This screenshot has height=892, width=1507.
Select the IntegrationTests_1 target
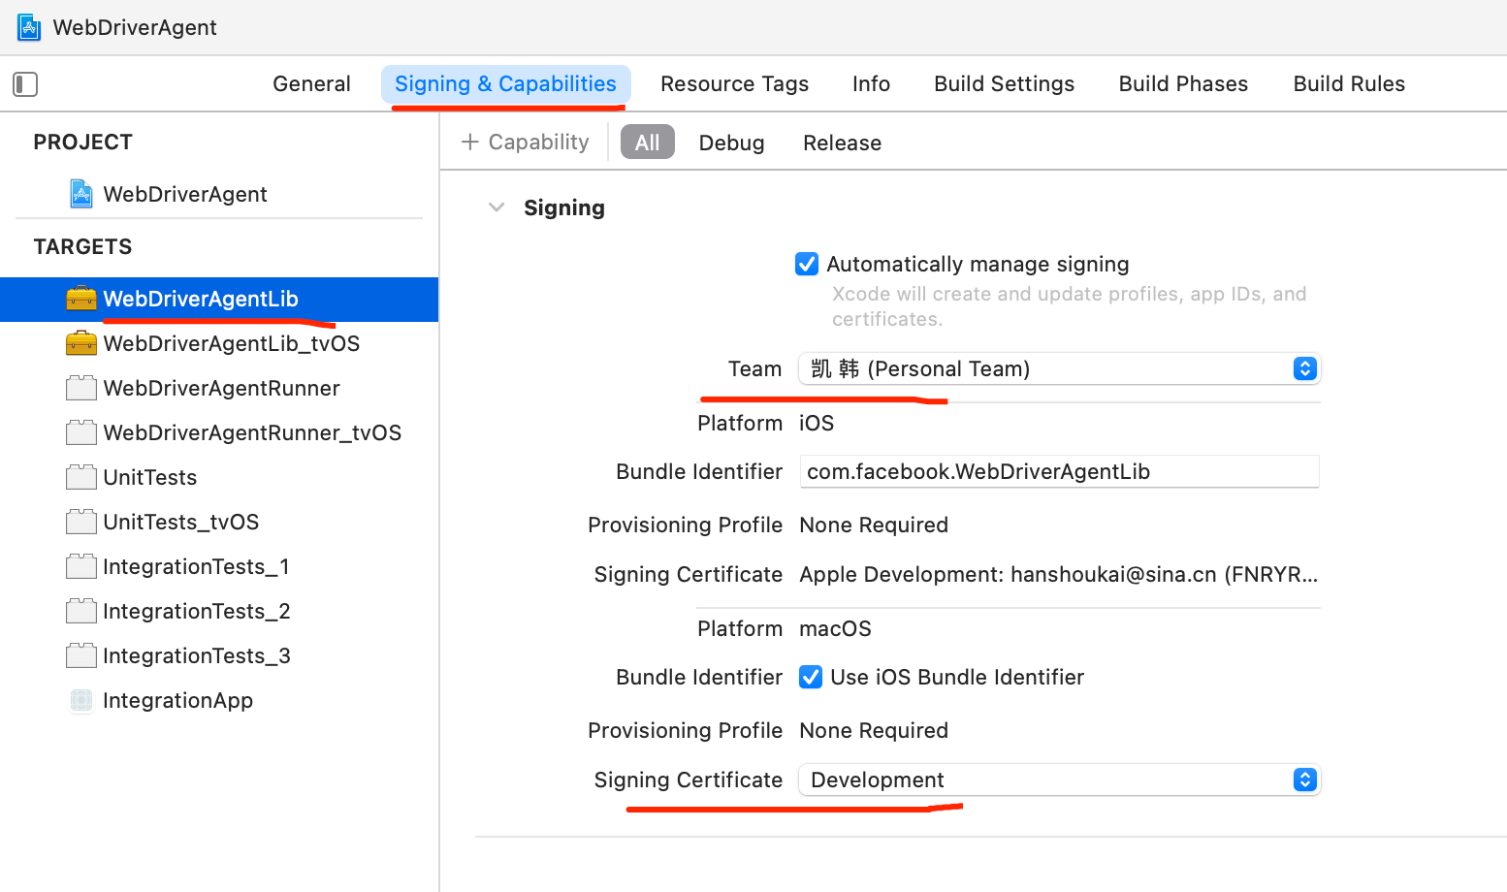[219, 566]
